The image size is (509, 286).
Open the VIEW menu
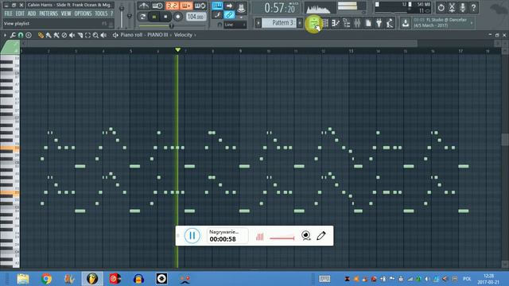click(x=66, y=14)
